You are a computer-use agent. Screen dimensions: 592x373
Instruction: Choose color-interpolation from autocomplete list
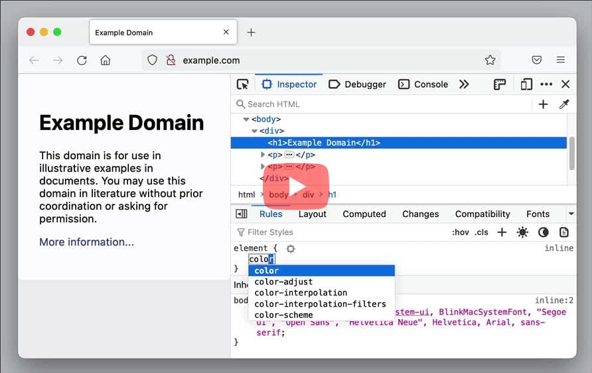(x=322, y=293)
